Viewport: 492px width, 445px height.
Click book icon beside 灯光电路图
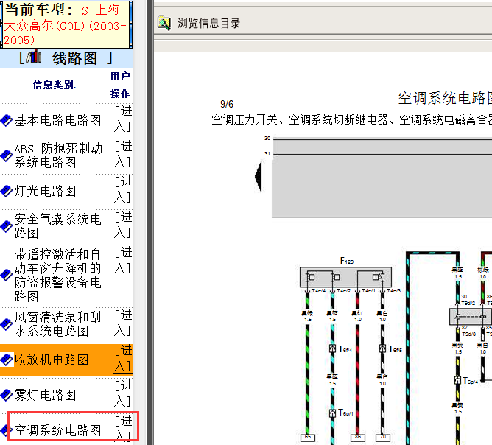pos(7,191)
